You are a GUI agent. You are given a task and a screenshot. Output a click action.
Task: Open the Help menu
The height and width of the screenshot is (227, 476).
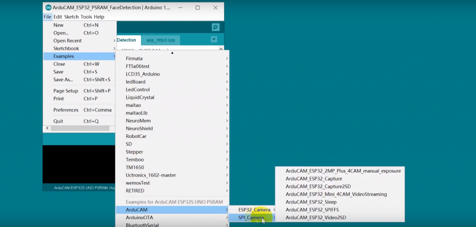click(x=99, y=17)
